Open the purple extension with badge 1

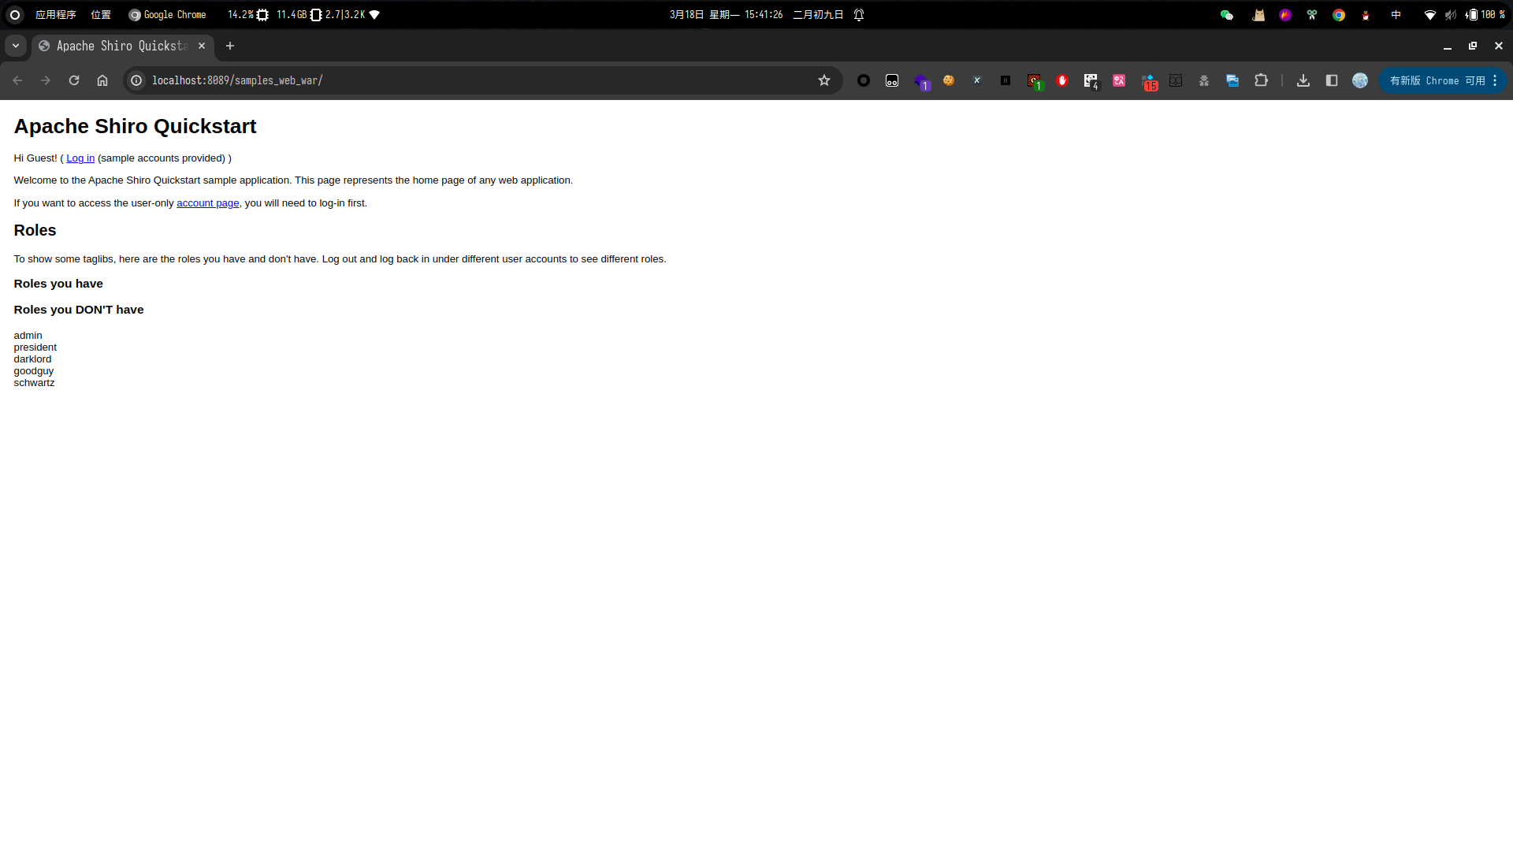(x=920, y=81)
